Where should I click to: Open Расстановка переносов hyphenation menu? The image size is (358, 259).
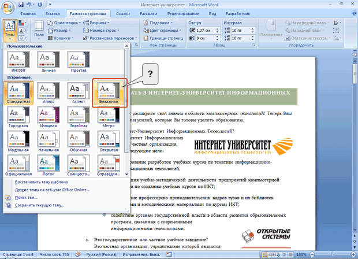click(x=110, y=38)
